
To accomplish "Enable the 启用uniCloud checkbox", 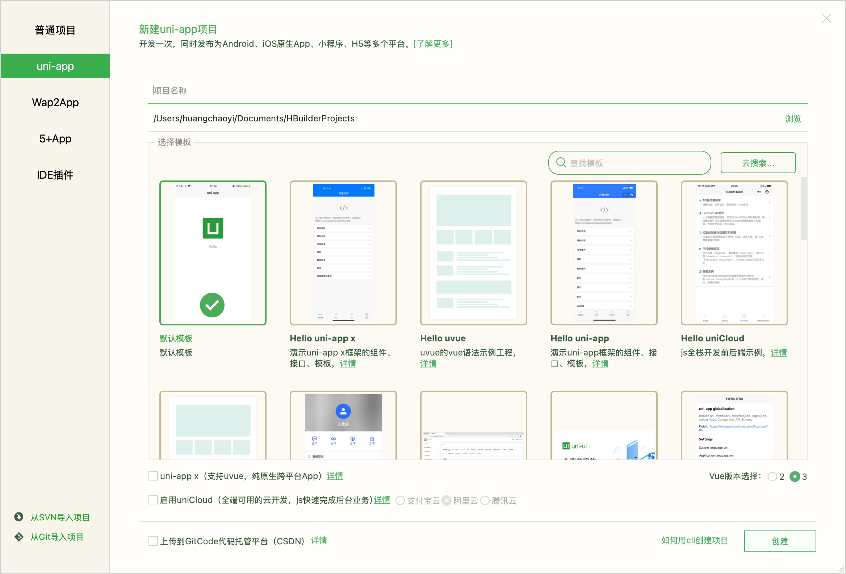I will click(153, 500).
